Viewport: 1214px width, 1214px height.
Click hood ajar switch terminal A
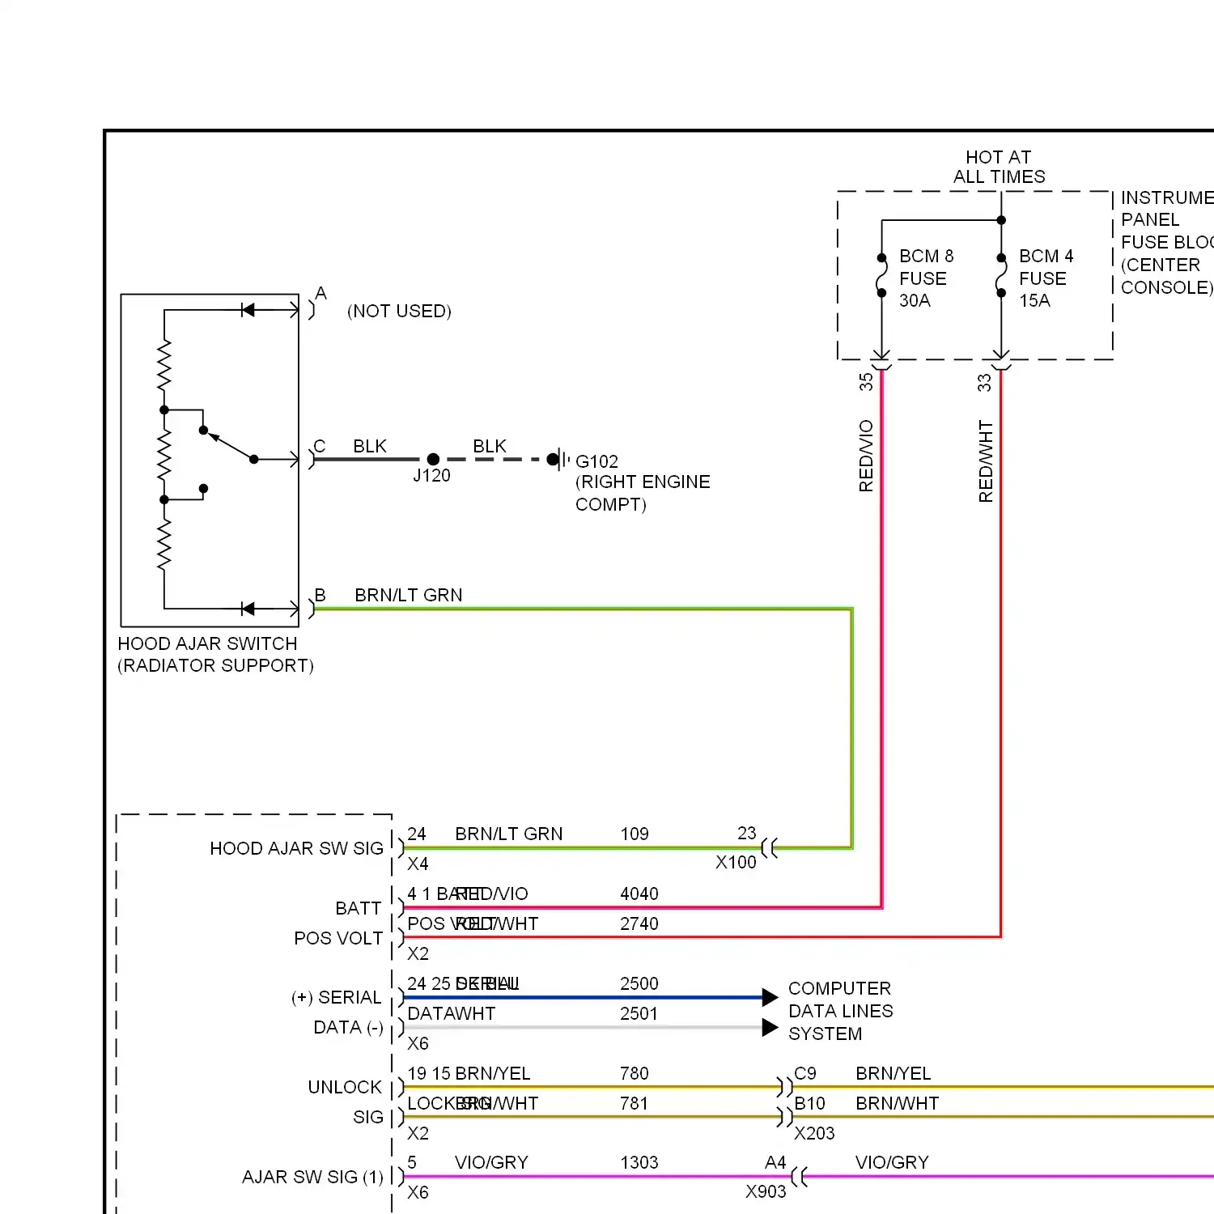[320, 294]
